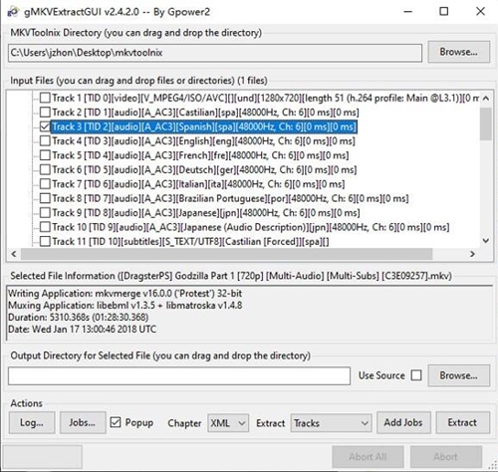Select Track 11 Castilian Forced subtitles row
The height and width of the screenshot is (472, 498).
pos(190,242)
